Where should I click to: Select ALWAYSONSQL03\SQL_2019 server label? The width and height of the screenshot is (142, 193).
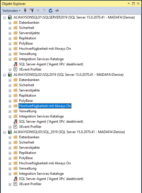[x=69, y=132]
